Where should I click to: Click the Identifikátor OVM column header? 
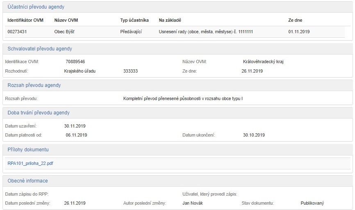point(25,20)
